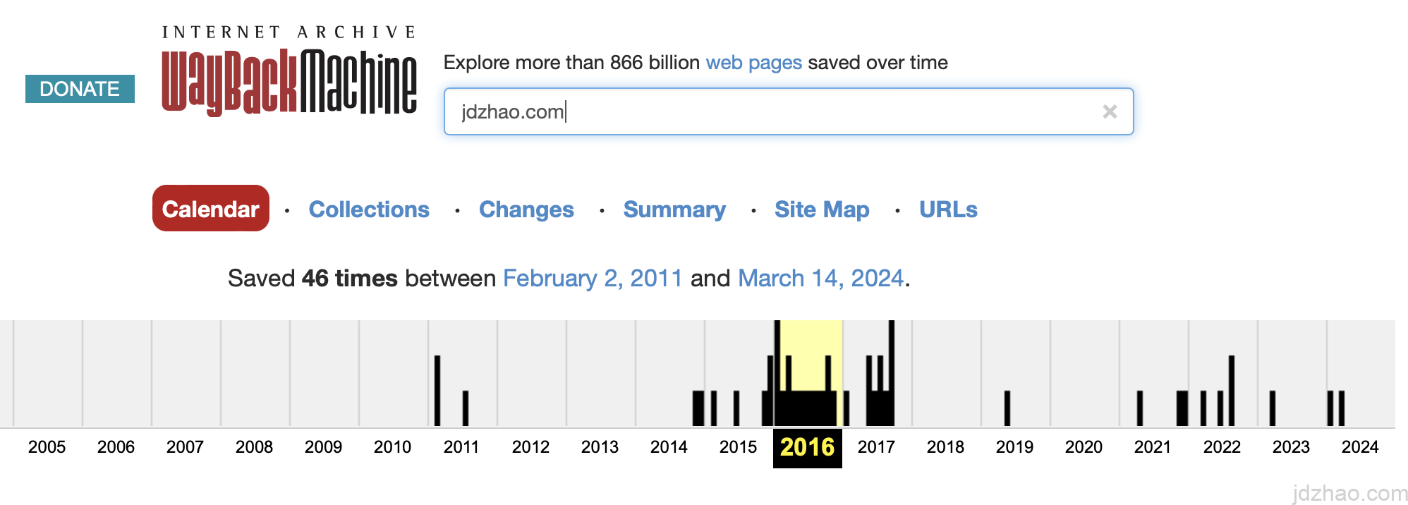Image resolution: width=1408 pixels, height=505 pixels.
Task: Open the March 14, 2024 capture link
Action: tap(820, 279)
